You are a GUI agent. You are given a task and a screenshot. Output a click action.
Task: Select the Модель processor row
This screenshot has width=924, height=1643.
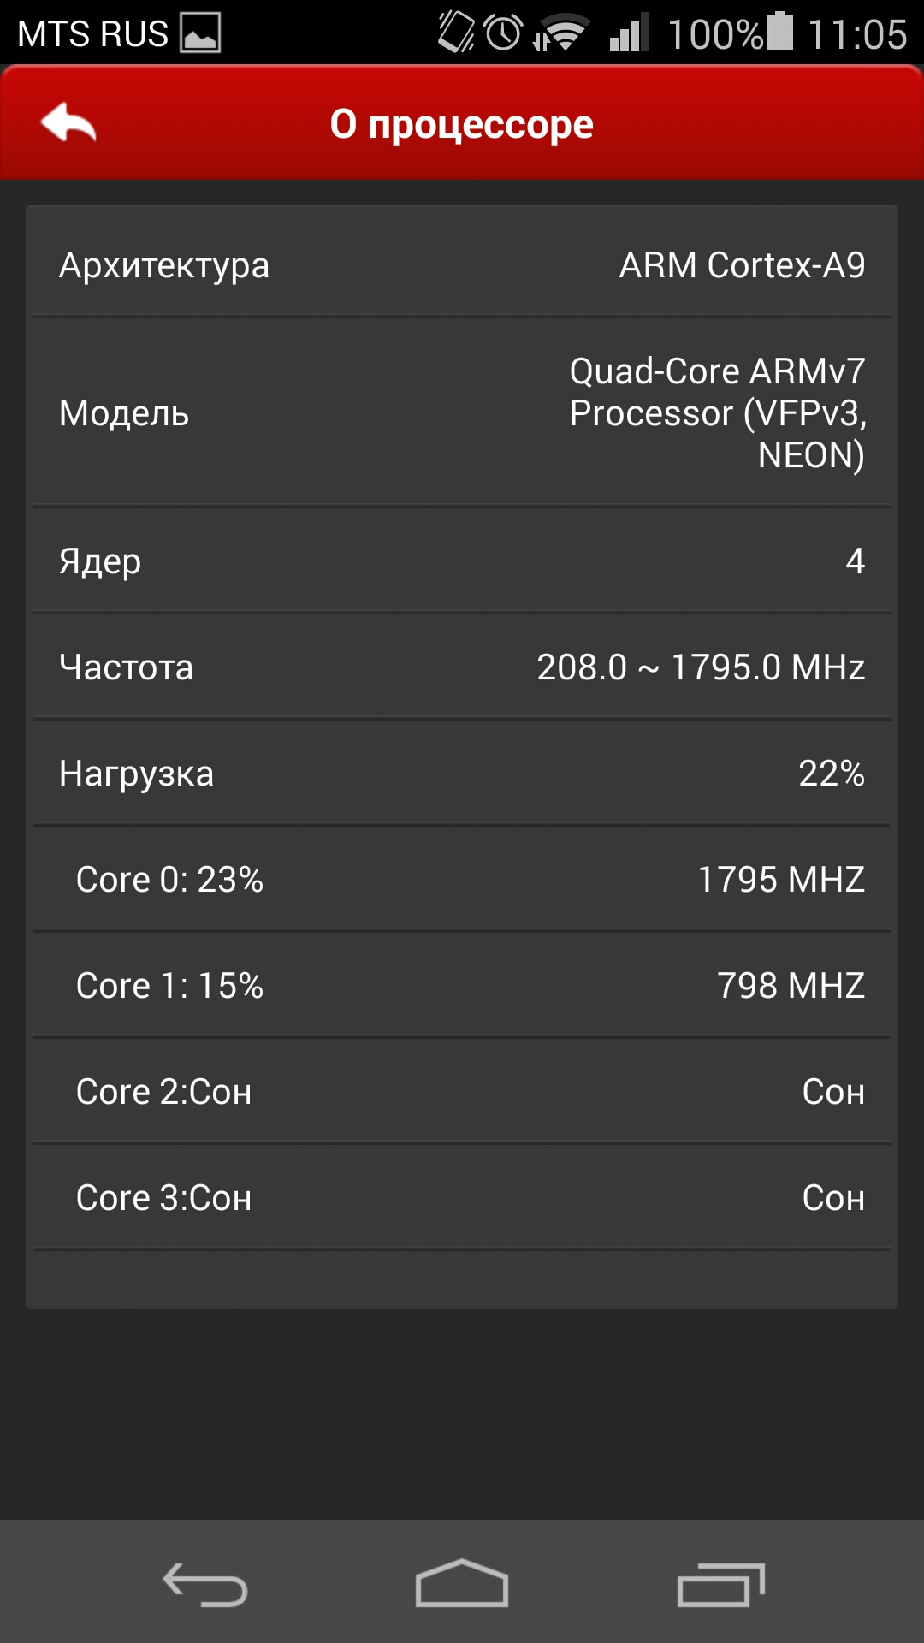[x=462, y=412]
